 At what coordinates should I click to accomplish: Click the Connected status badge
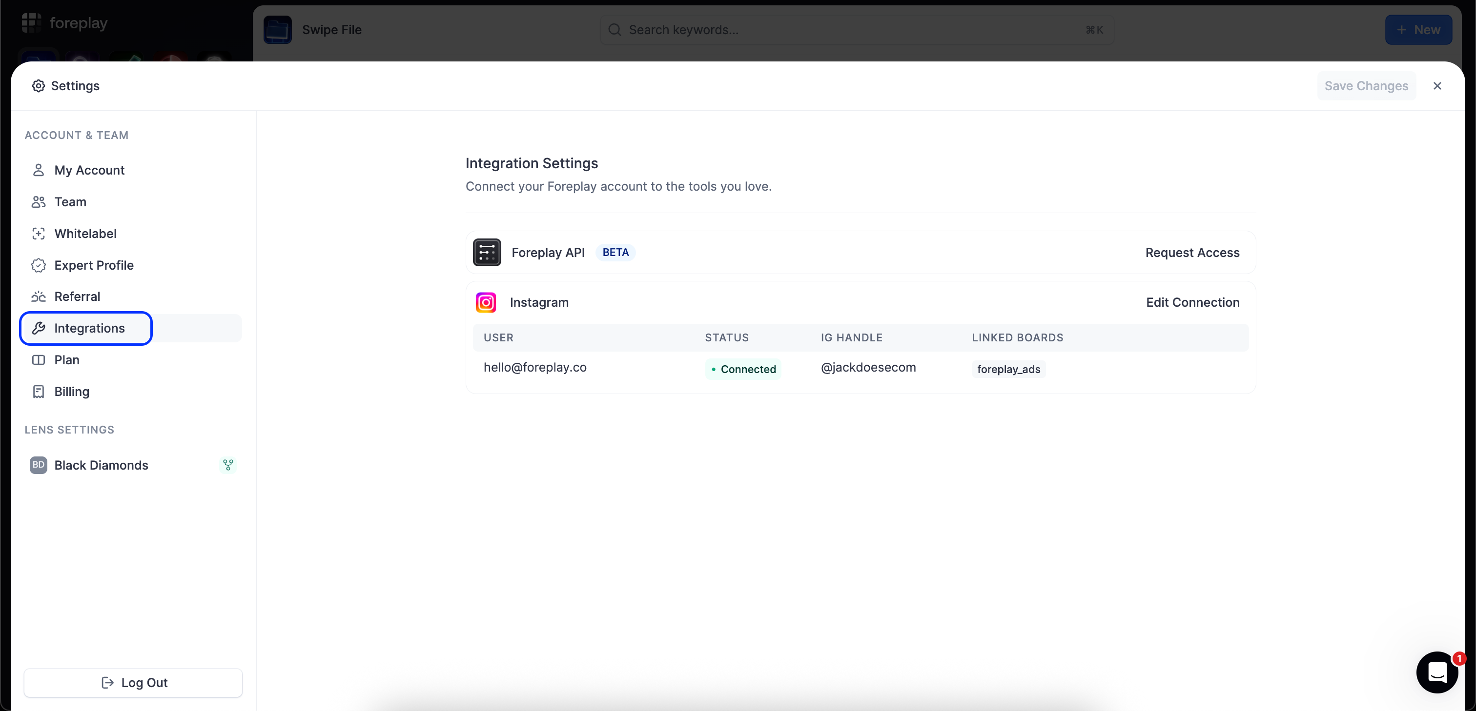743,369
